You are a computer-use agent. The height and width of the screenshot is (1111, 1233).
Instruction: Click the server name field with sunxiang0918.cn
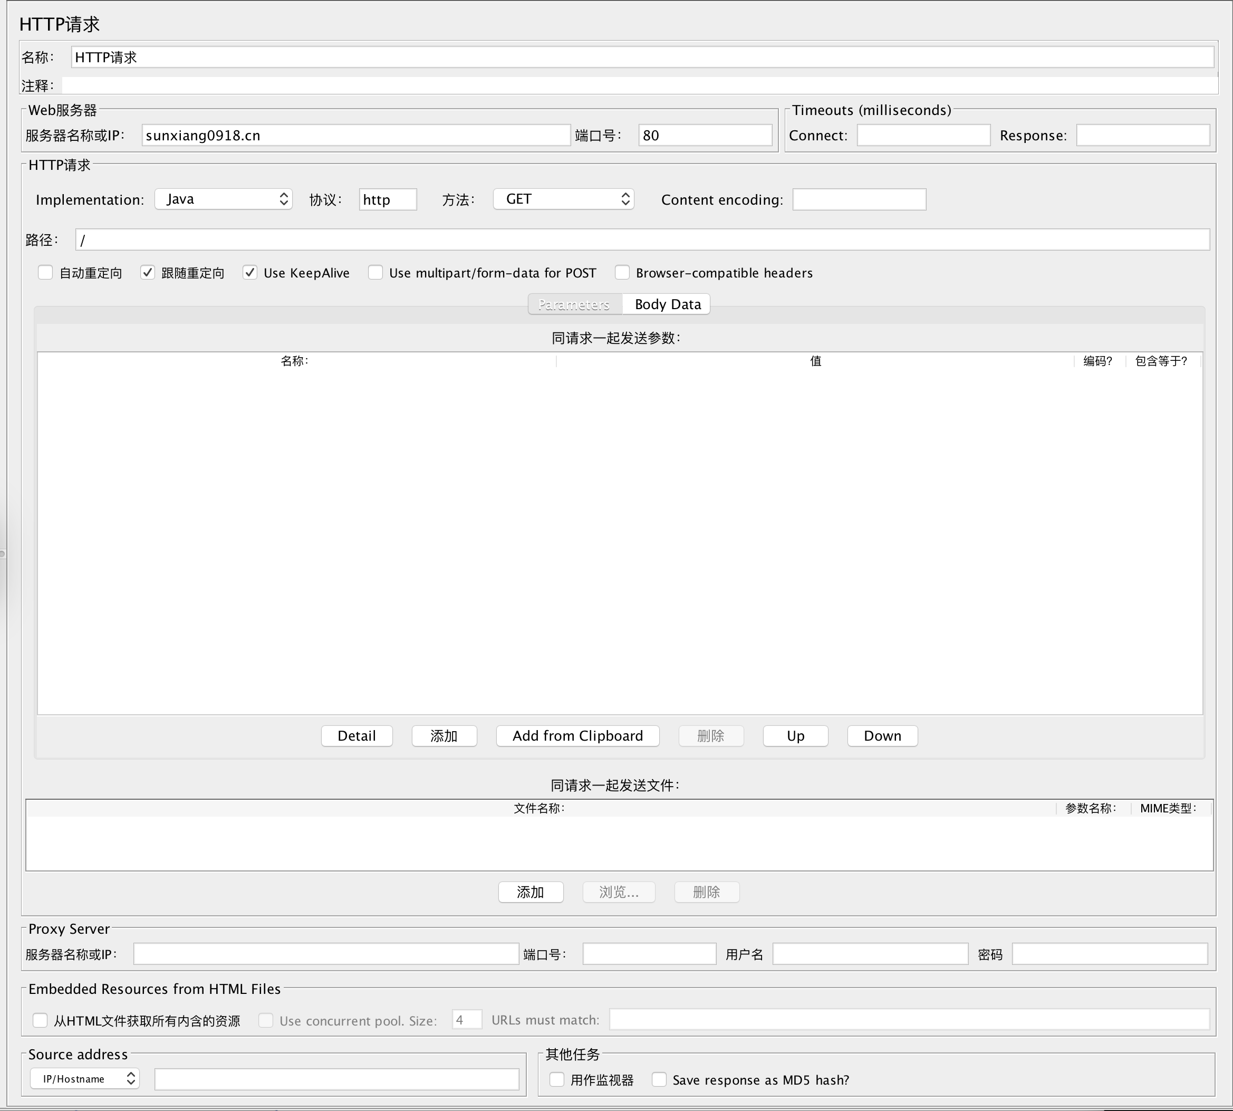[x=355, y=135]
